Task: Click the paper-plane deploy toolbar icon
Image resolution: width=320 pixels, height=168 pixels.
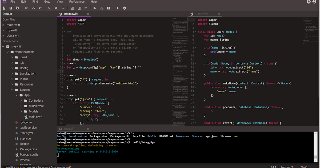Action: tap(95, 8)
